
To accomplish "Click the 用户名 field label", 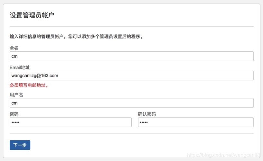I will point(16,95).
